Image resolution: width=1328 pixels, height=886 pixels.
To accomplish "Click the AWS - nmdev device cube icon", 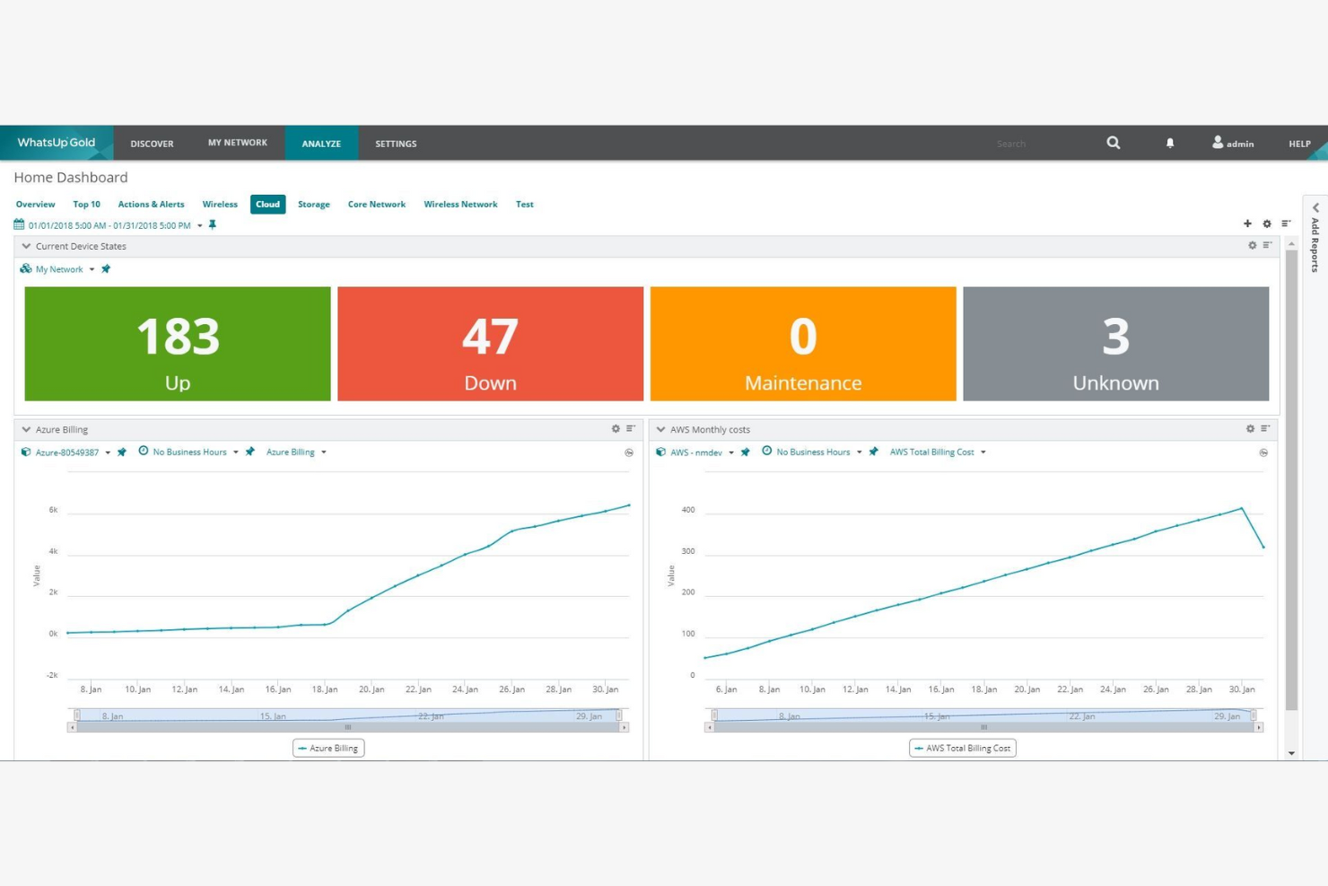I will pyautogui.click(x=660, y=452).
